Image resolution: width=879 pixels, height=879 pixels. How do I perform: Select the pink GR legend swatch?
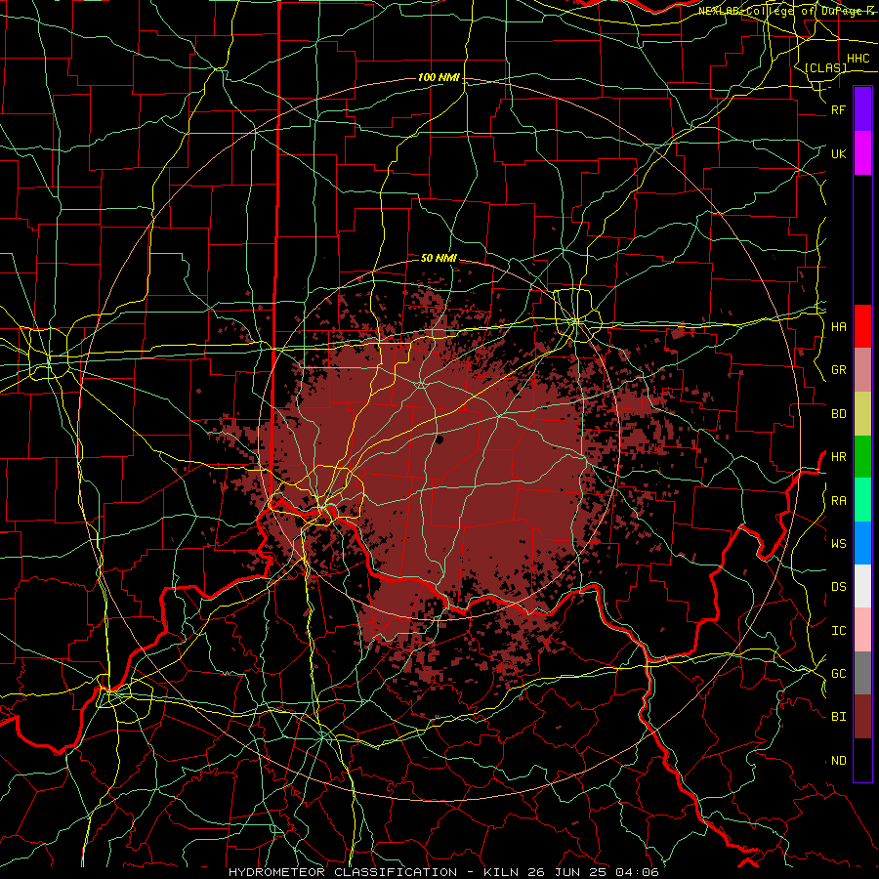point(862,370)
